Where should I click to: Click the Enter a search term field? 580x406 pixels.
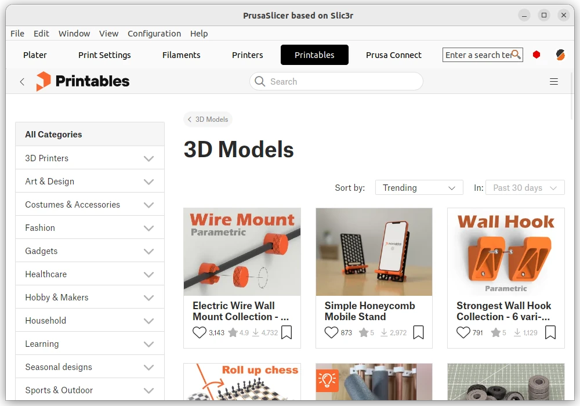point(483,55)
